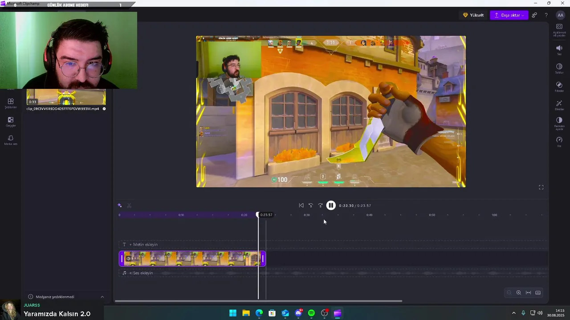This screenshot has height=320, width=570.
Task: Open the help question mark icon
Action: 546,15
